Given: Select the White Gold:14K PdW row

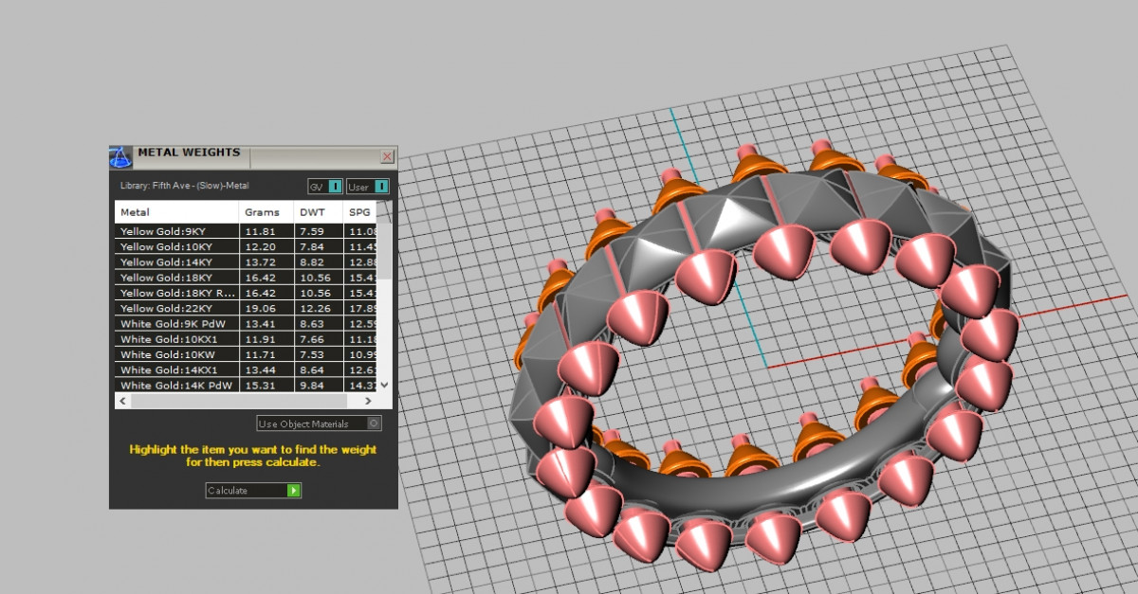Looking at the screenshot, I should (176, 385).
